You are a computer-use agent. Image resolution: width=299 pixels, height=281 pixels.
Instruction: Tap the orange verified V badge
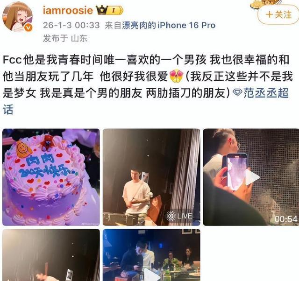28,28
